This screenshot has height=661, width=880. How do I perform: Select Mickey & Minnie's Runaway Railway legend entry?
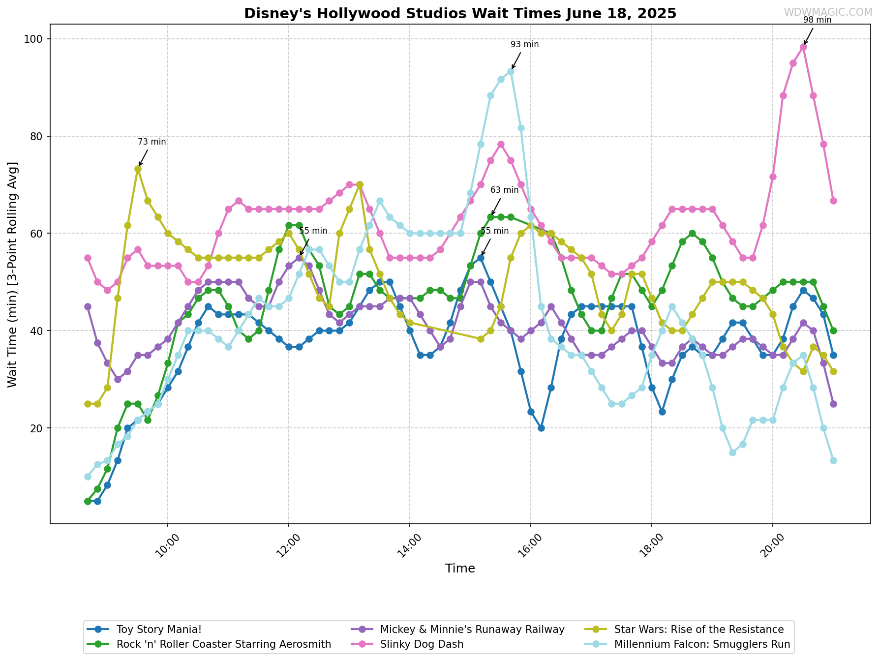(457, 630)
